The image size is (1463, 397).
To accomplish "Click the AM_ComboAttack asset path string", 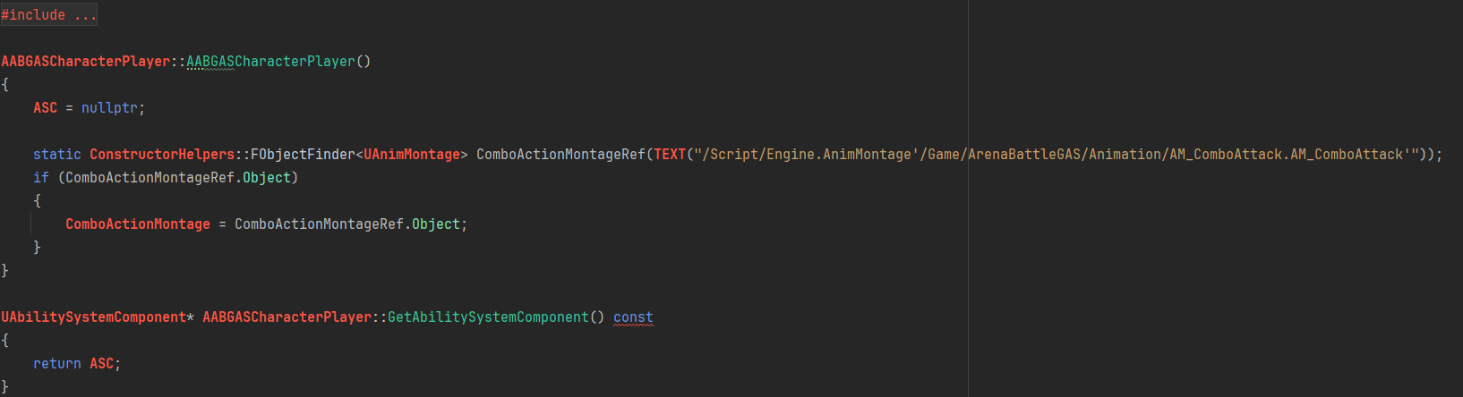I will [1057, 155].
